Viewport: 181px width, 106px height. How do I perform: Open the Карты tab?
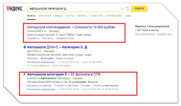(70, 16)
